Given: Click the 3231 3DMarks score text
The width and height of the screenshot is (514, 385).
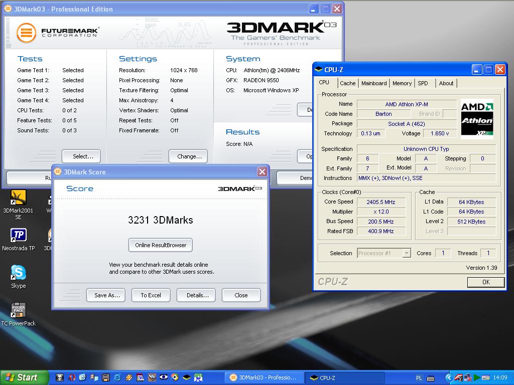Looking at the screenshot, I should [x=160, y=220].
